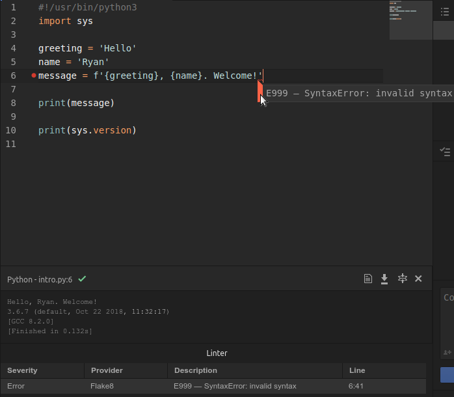
Task: Open the checklist icon in right sidebar
Action: (445, 152)
